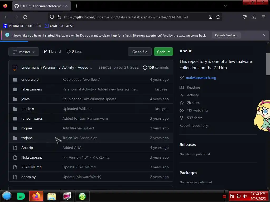Image resolution: width=270 pixels, height=202 pixels.
Task: Click the volume speaker tray icon
Action: 245,196
